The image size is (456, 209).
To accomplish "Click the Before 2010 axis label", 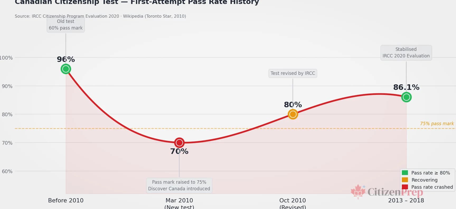I will [x=66, y=201].
